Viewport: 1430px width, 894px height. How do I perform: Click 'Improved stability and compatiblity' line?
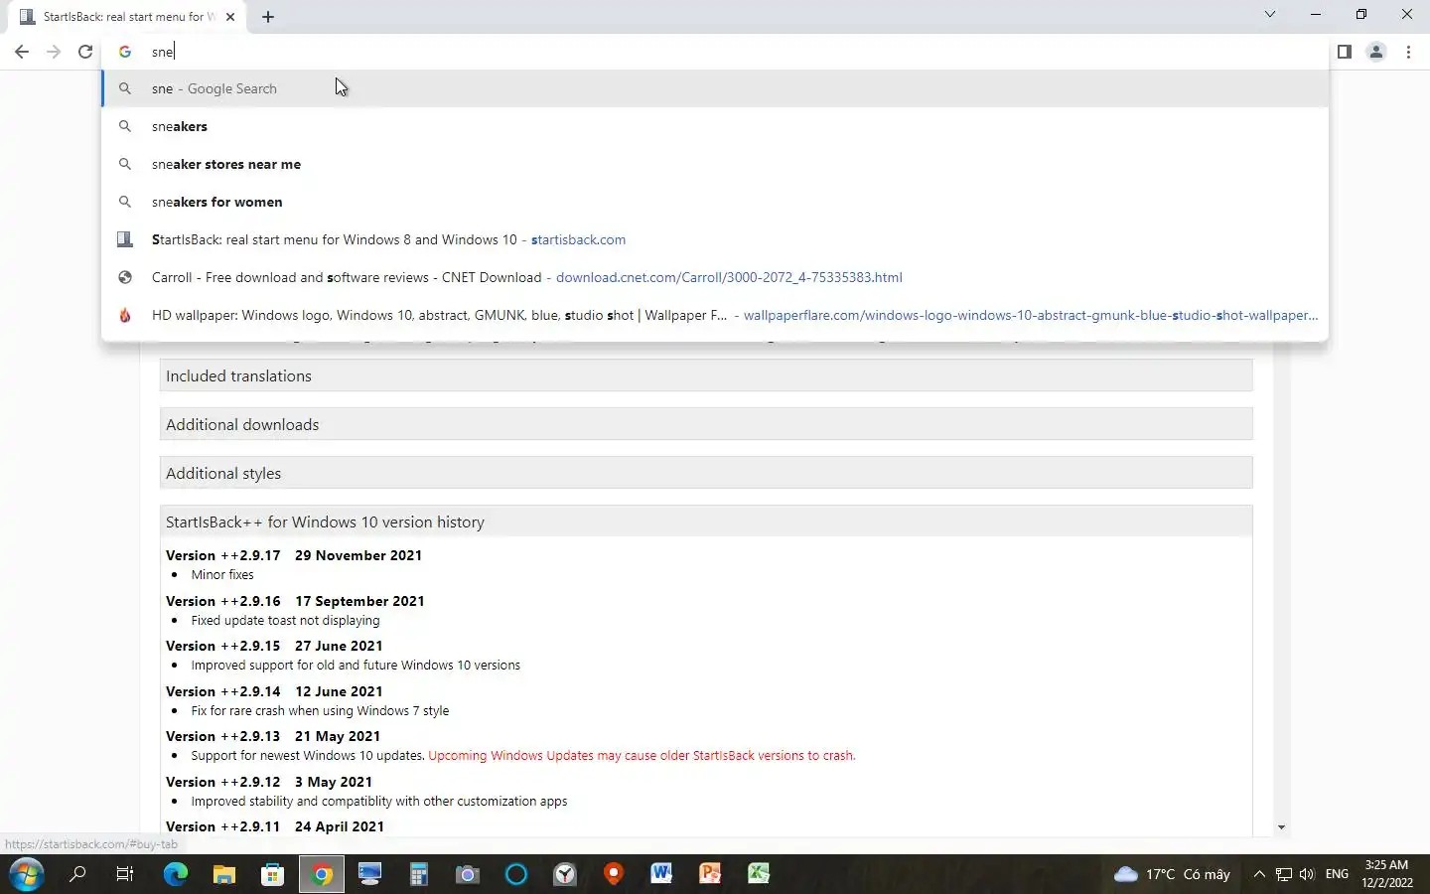[x=379, y=801]
